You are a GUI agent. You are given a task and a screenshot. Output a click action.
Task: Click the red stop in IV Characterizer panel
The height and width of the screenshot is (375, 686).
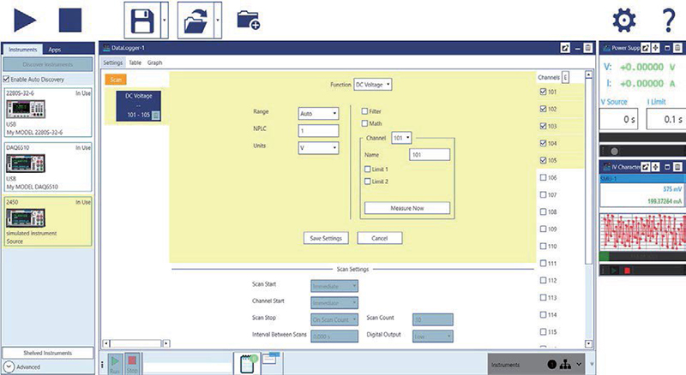[x=627, y=271]
